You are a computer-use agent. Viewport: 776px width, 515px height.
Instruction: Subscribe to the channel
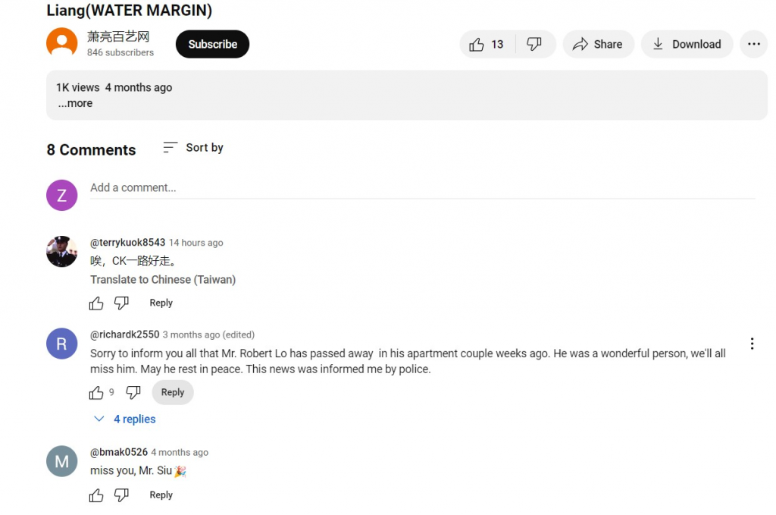212,45
